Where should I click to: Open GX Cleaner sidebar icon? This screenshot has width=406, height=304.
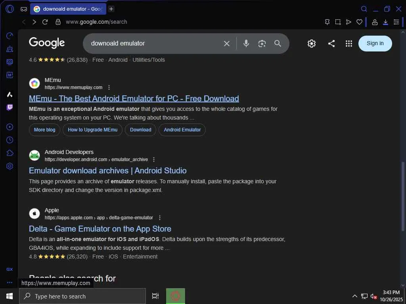10,49
